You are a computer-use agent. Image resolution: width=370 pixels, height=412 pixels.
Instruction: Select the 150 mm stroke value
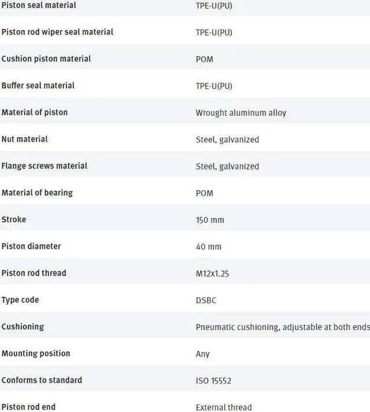[x=210, y=220]
